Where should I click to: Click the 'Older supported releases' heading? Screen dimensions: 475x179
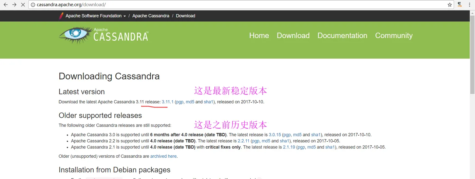(100, 116)
